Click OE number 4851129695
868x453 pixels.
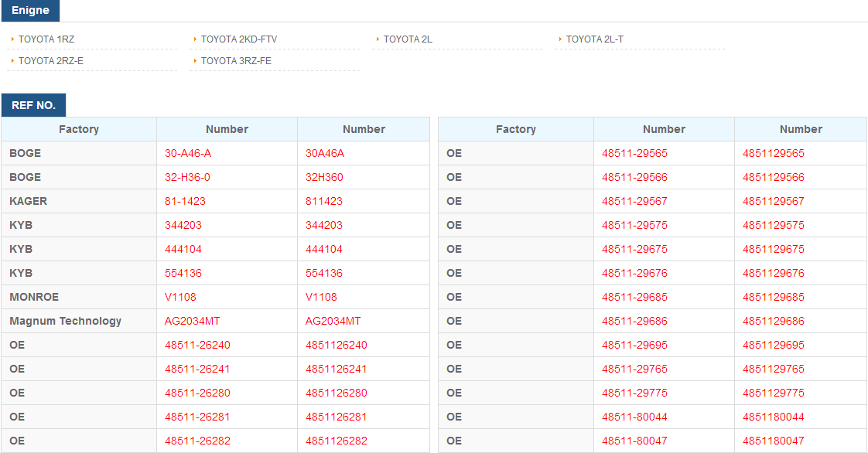(x=774, y=345)
